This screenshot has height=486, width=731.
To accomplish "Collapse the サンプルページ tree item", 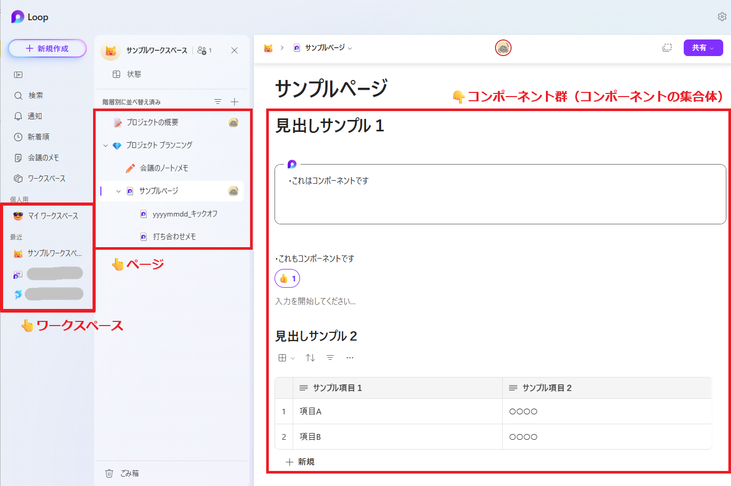I will (118, 191).
